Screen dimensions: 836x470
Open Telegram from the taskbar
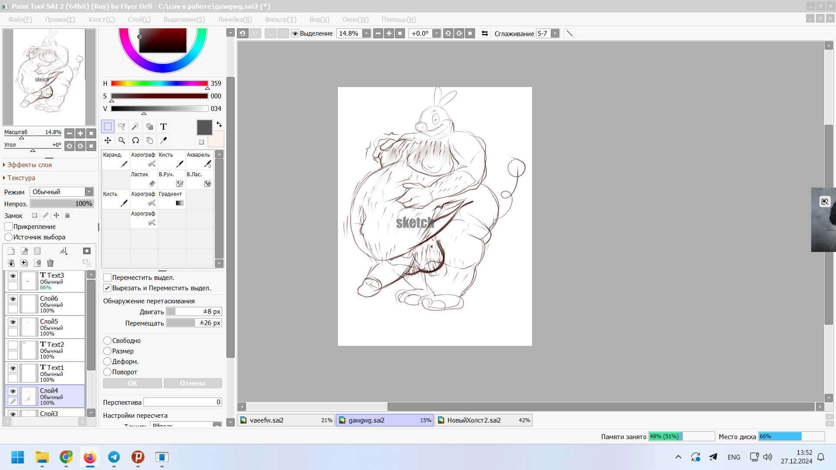[x=114, y=457]
